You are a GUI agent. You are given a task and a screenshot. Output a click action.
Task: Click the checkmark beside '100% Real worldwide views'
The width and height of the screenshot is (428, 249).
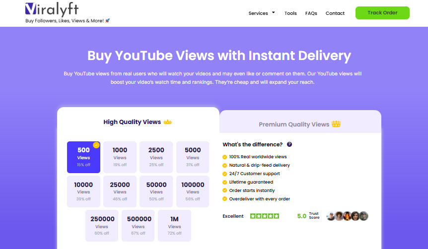224,157
